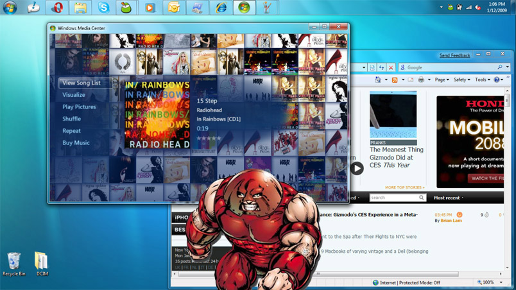Open Outlook from the taskbar
This screenshot has width=516, height=290.
174,7
